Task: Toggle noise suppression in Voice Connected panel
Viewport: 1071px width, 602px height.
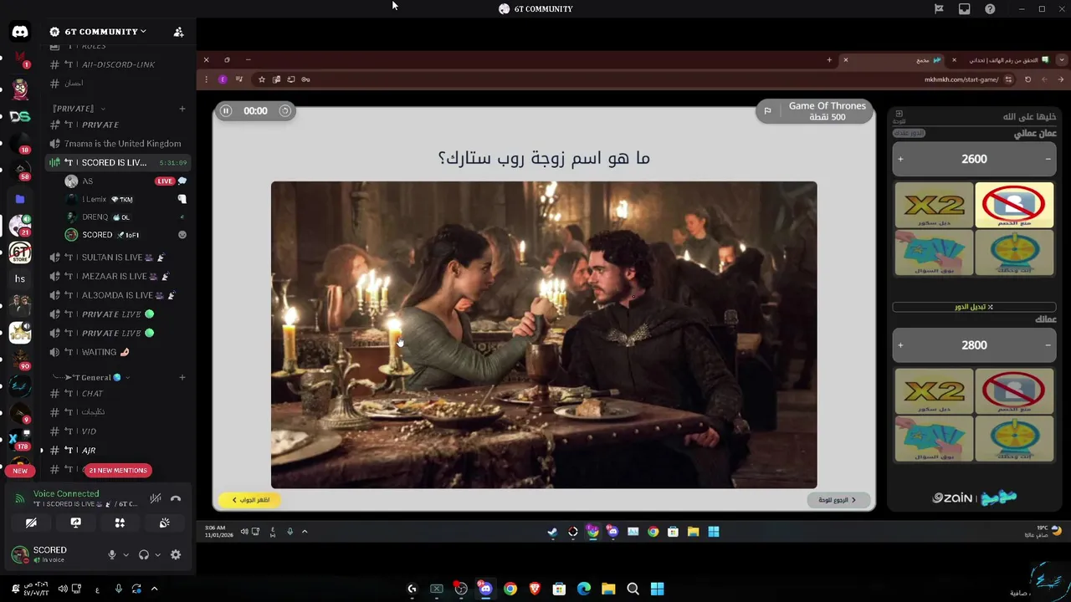Action: 156,498
